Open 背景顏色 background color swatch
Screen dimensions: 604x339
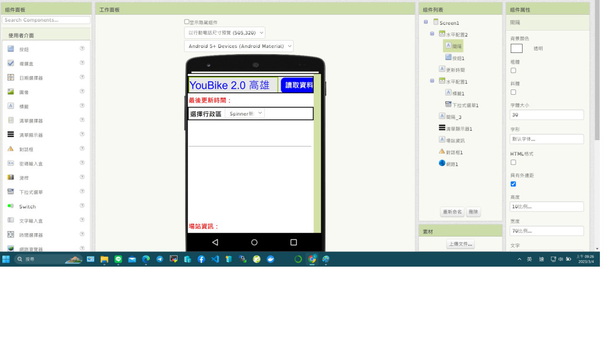(x=517, y=48)
